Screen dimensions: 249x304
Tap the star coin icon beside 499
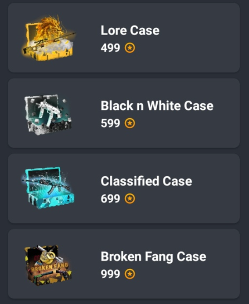point(130,48)
